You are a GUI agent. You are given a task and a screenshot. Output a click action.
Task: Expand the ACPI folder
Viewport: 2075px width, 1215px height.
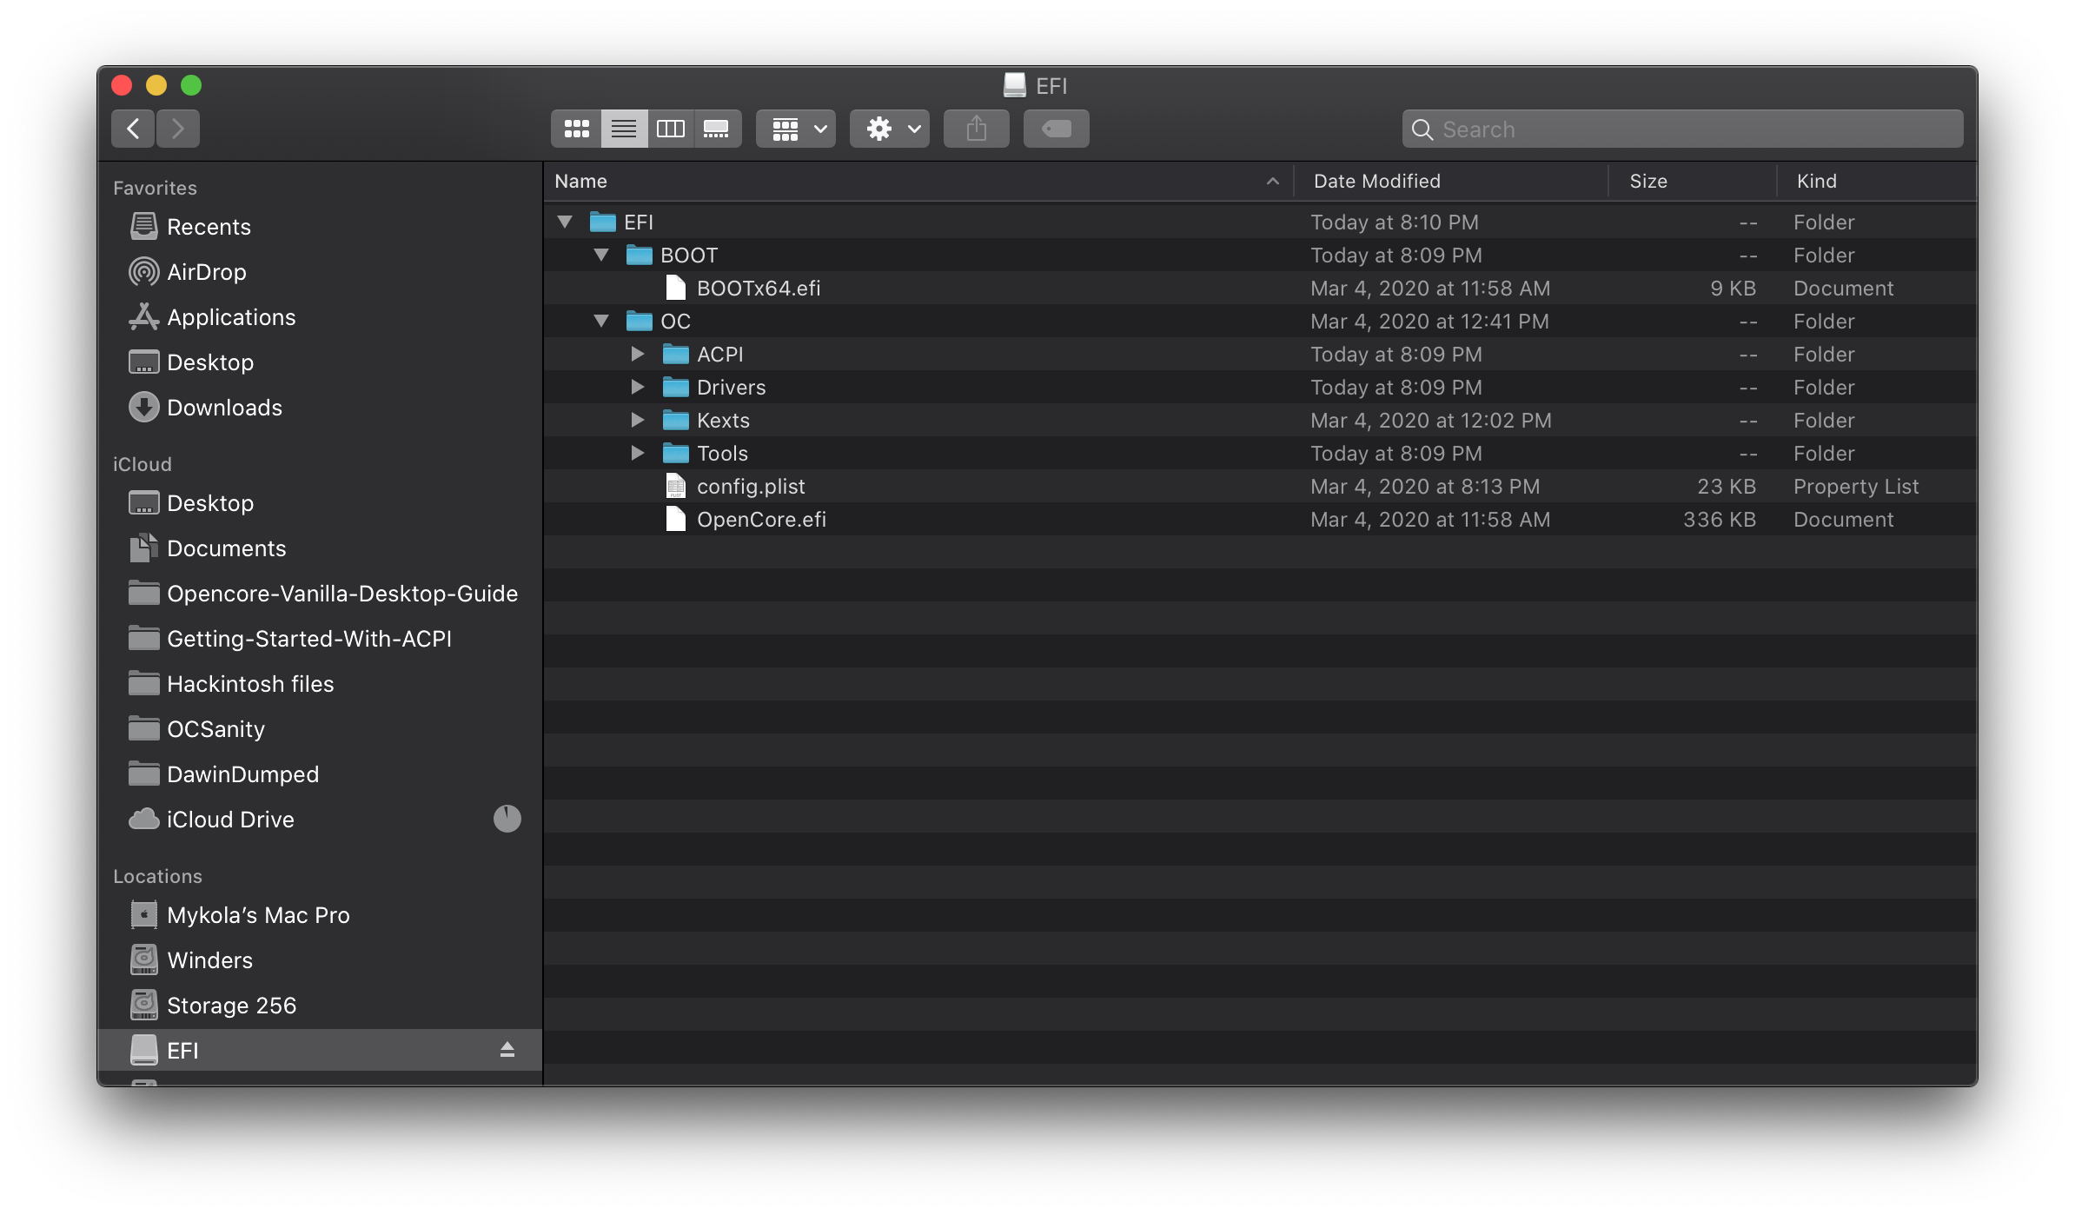click(632, 353)
